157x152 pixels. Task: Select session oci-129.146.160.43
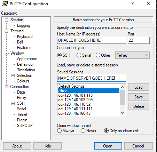[88, 113]
